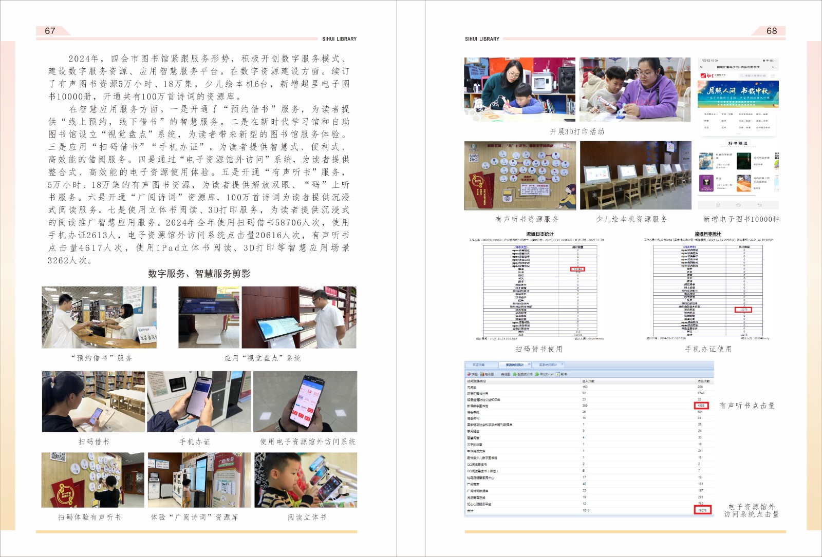The width and height of the screenshot is (822, 557).
Task: Click the 配置统计项 configure icon
Action: tap(515, 374)
